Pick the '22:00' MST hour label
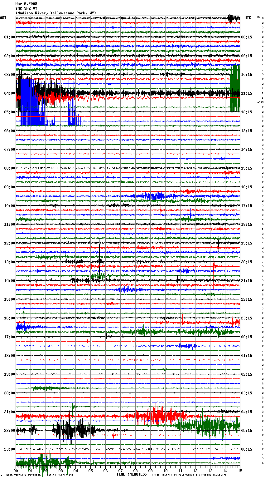The width and height of the screenshot is (265, 479). click(9, 431)
